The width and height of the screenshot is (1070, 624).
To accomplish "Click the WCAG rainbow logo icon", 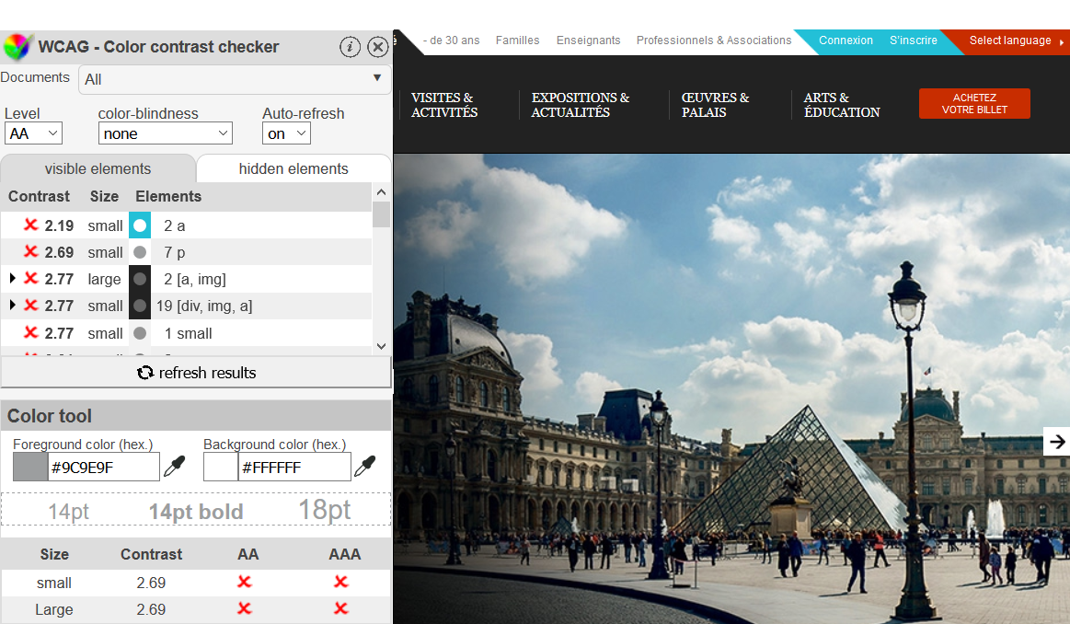I will 17,46.
